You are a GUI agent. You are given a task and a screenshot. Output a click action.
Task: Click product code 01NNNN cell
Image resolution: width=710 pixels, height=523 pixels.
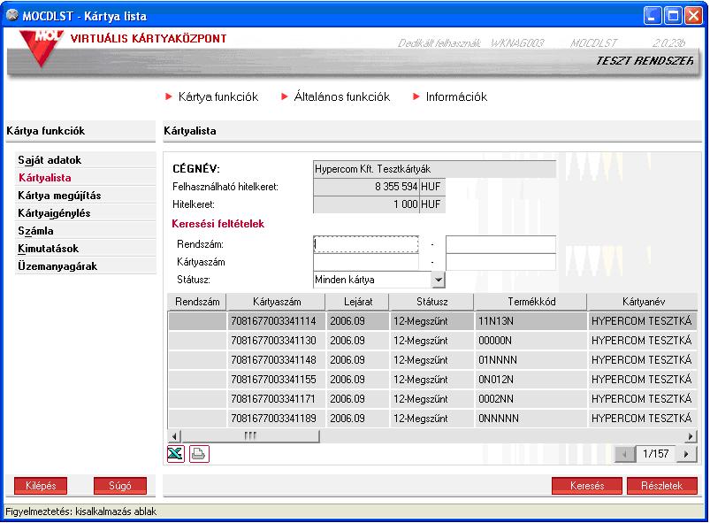[531, 360]
